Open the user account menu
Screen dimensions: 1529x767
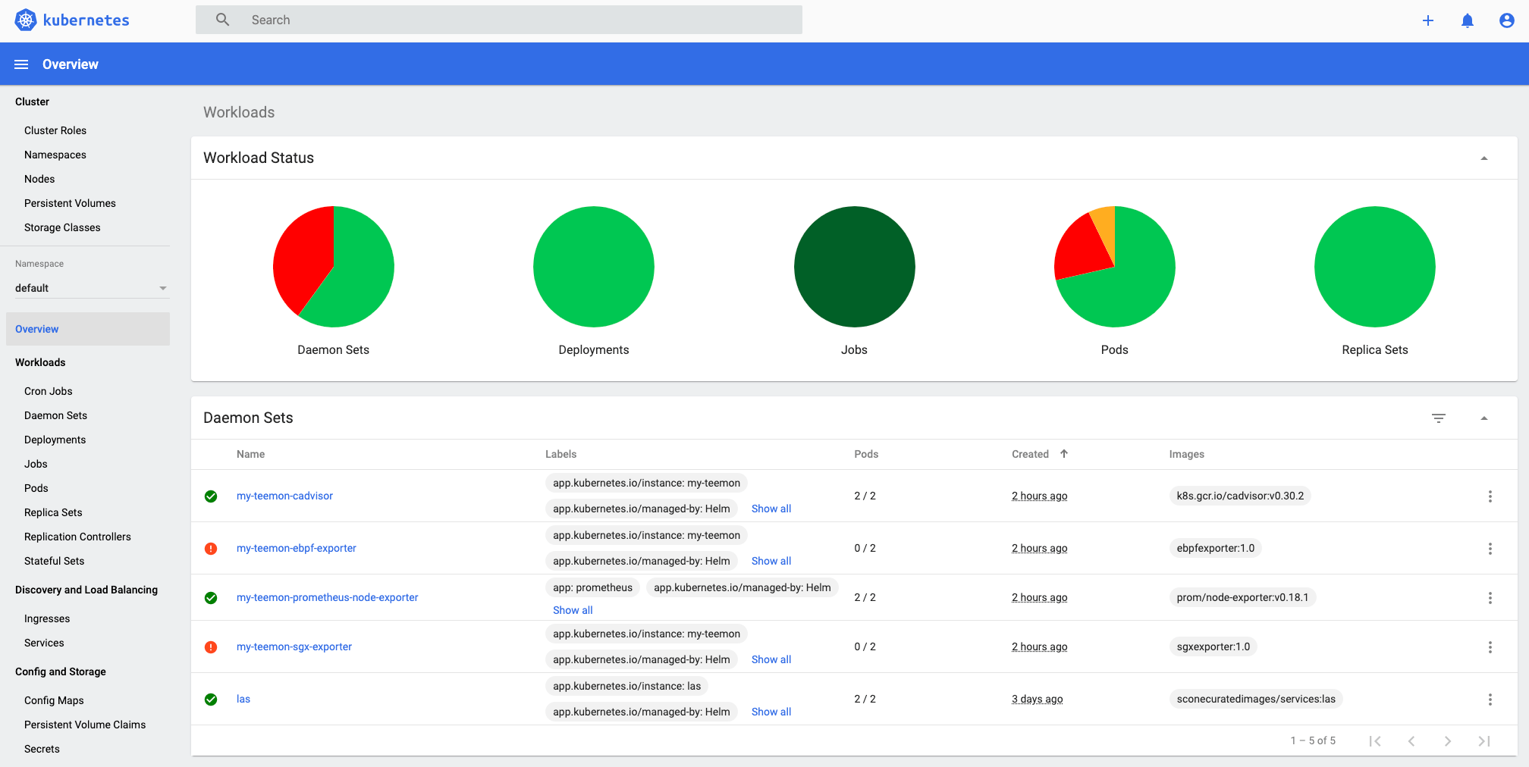click(1506, 20)
